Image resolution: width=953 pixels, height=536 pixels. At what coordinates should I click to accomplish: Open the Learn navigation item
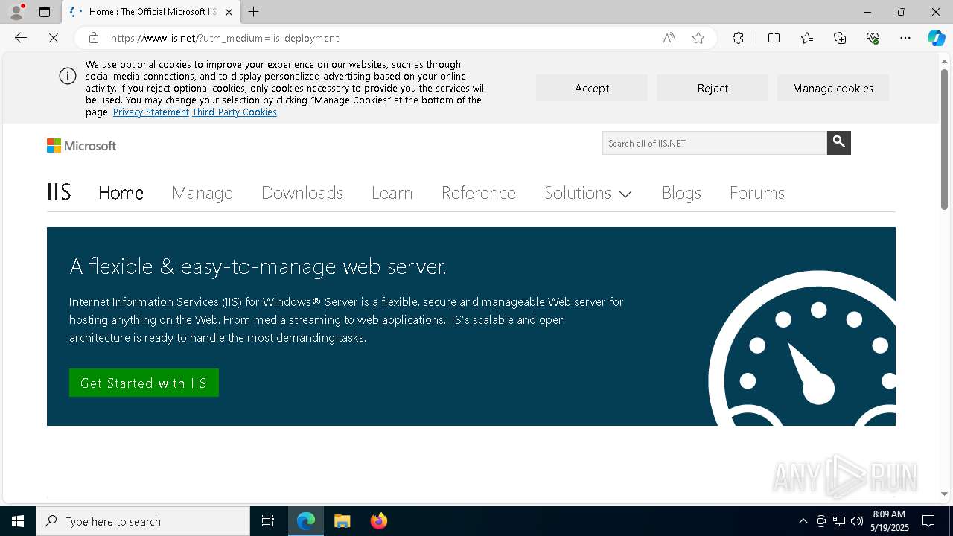pos(392,193)
